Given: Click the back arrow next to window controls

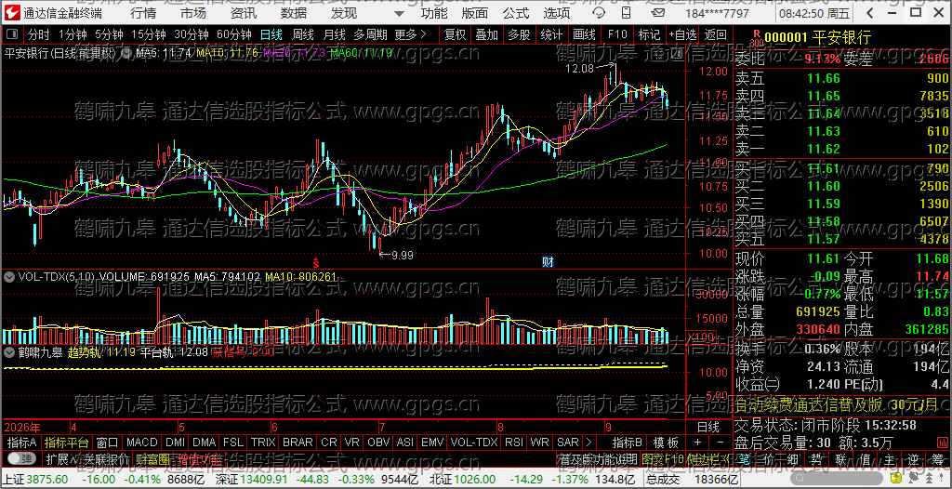Looking at the screenshot, I should click(x=872, y=13).
